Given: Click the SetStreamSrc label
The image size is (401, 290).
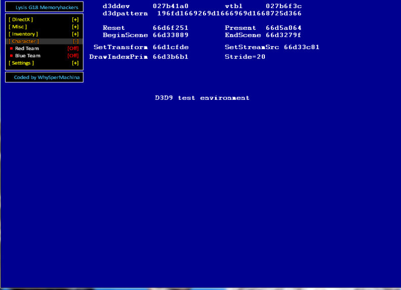Looking at the screenshot, I should [x=252, y=47].
